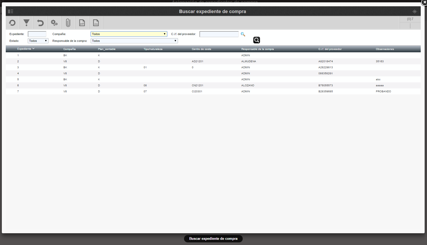Click provider C.i.f. A82018474

pyautogui.click(x=326, y=61)
